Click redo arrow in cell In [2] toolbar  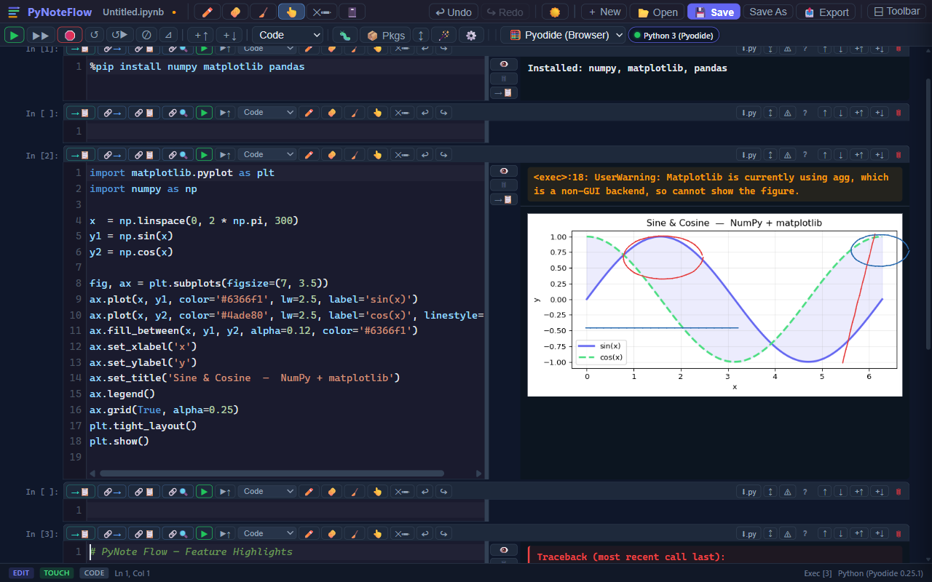[x=443, y=154]
